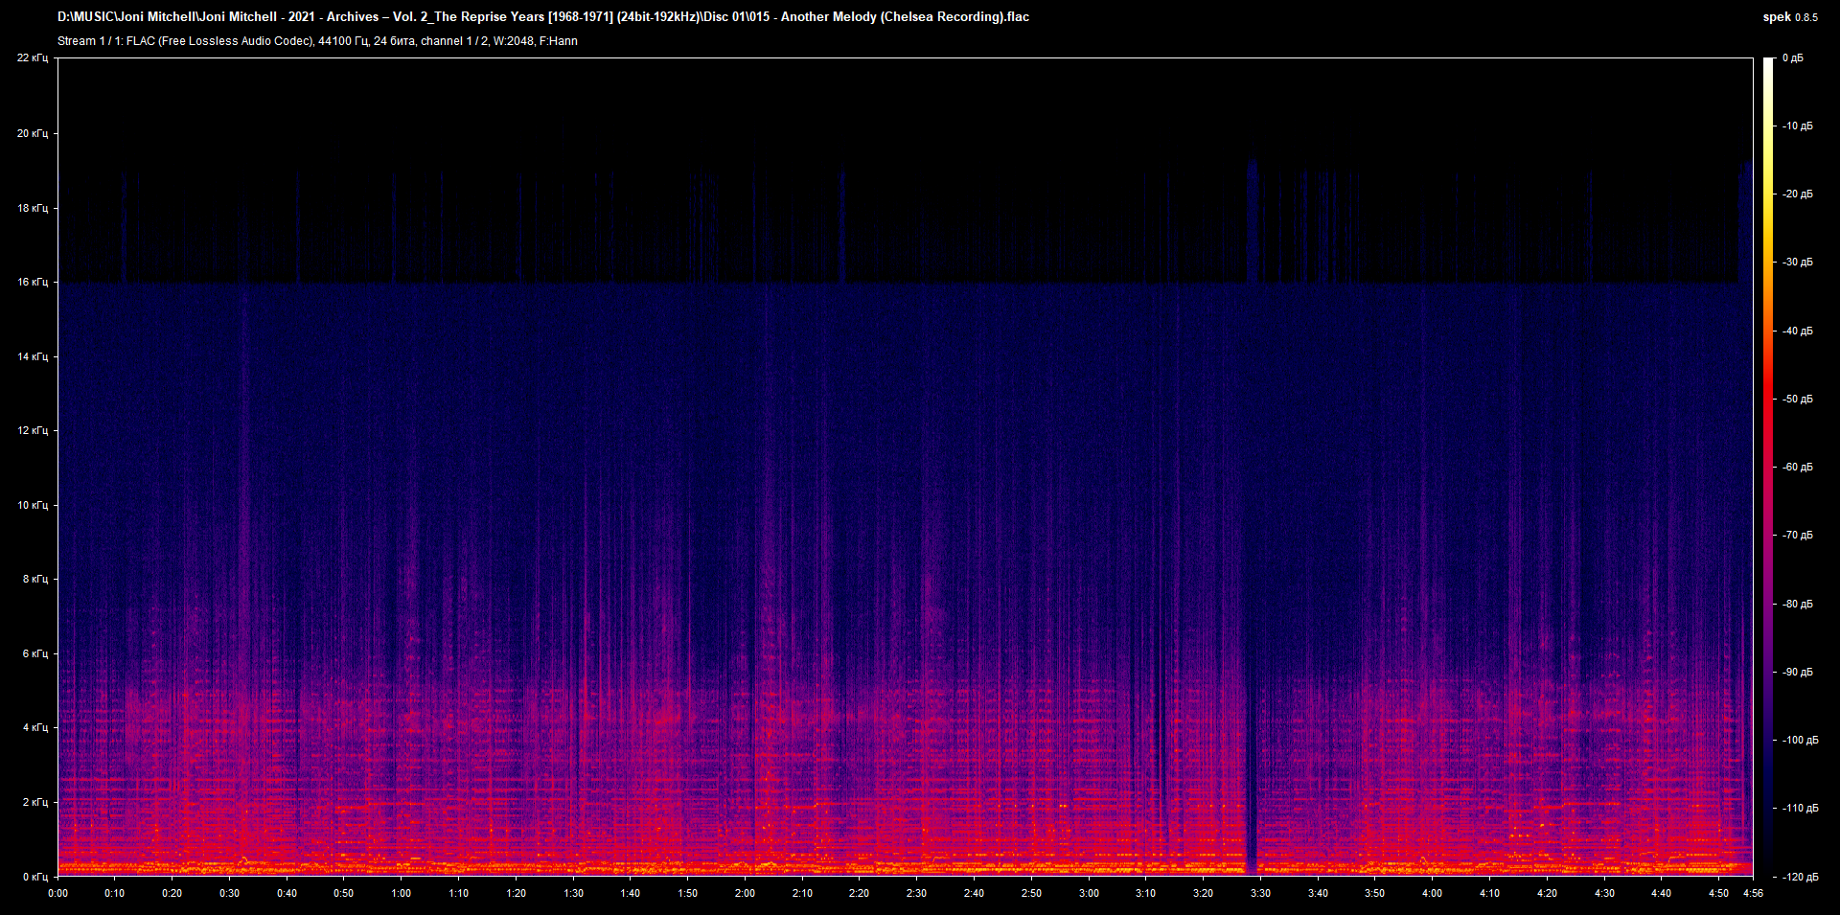Click the 10 кГц frequency axis label
1840x915 pixels.
coord(32,505)
